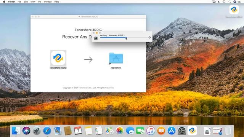The image size is (244, 137).
Task: Open App Store in the Dock
Action: point(172,131)
